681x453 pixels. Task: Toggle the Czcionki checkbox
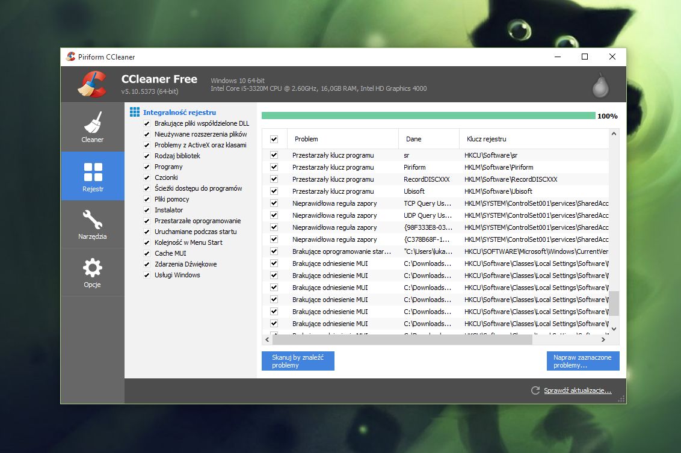(147, 177)
